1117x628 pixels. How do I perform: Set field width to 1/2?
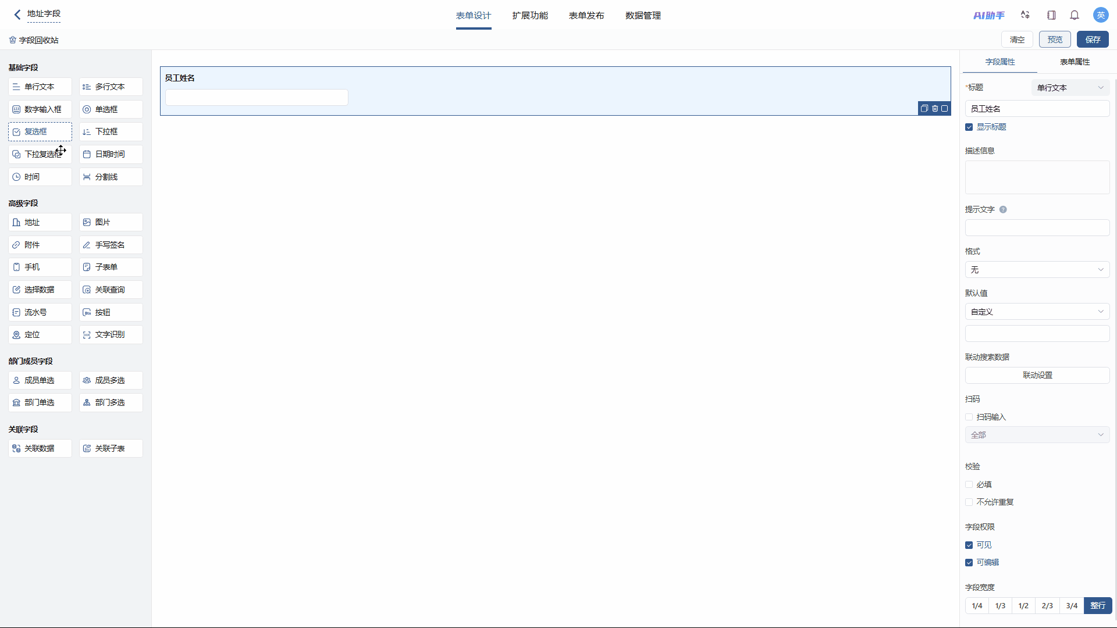1023,606
